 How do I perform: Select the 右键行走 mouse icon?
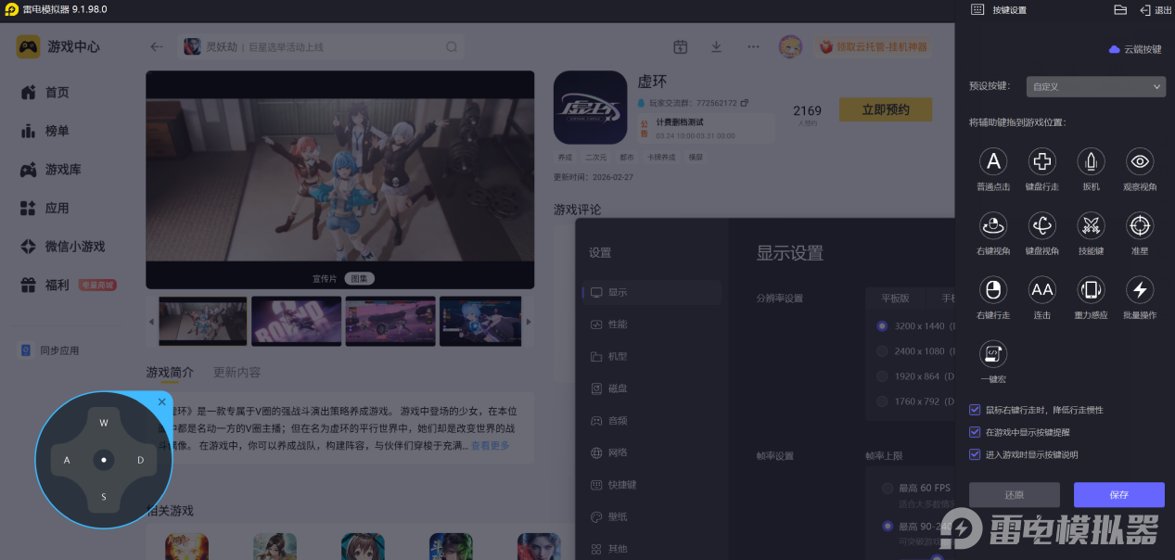click(993, 289)
